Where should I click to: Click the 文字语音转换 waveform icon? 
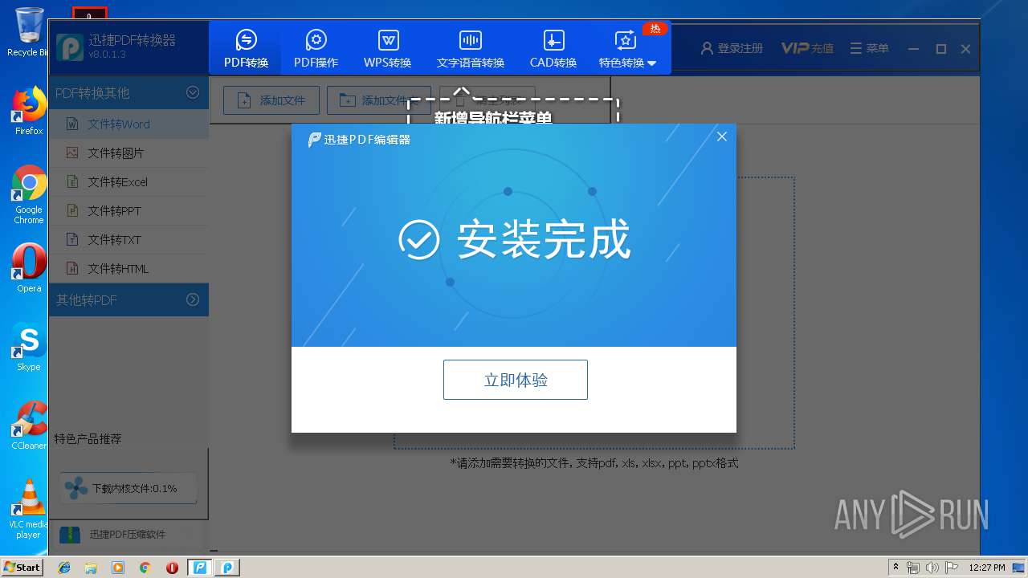[471, 39]
